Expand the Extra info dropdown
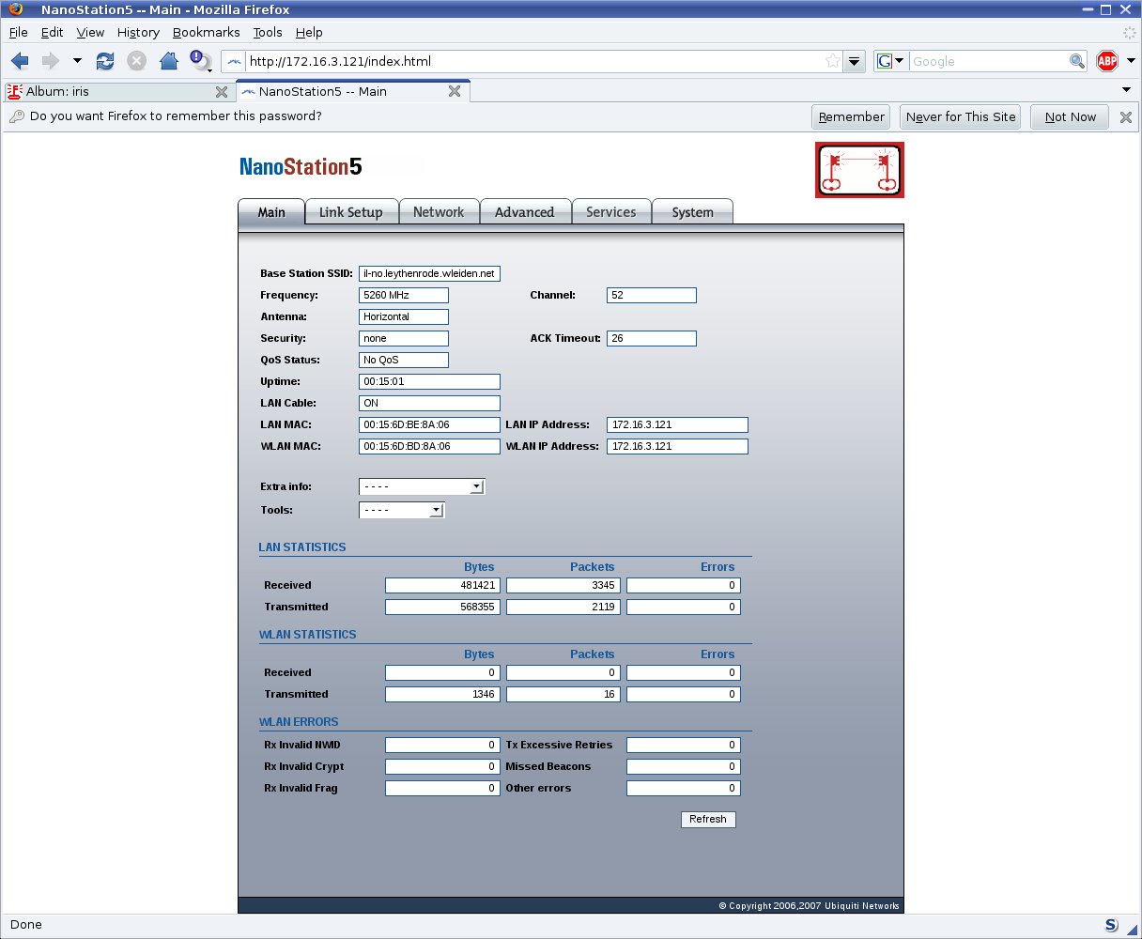The height and width of the screenshot is (939, 1142). [x=476, y=486]
